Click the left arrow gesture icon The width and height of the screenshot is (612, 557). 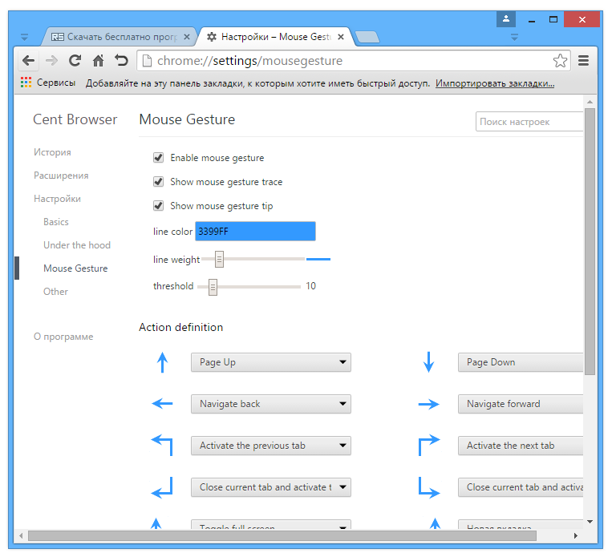tap(162, 403)
